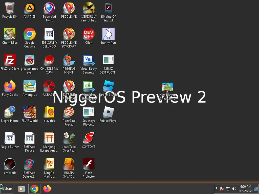The width and height of the screenshot is (259, 194).
Task: Select the antiwork desktop icon
Action: tap(10, 166)
